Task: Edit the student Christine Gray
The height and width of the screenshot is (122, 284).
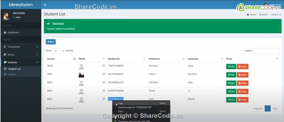Action: 231,83
